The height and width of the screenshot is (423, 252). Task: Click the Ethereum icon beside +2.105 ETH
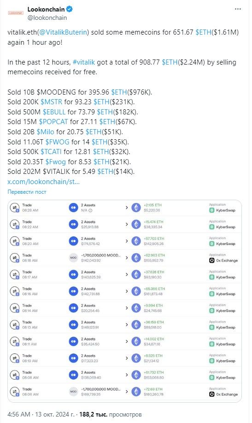136,208
